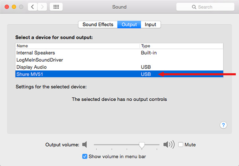Switch to the Input tab
Viewport: 239px width, 166px height.
coord(151,25)
